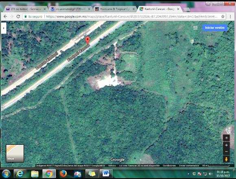The image size is (236, 179).
Task: Switch to the Mapa layer thumbnail
Action: tap(15, 153)
